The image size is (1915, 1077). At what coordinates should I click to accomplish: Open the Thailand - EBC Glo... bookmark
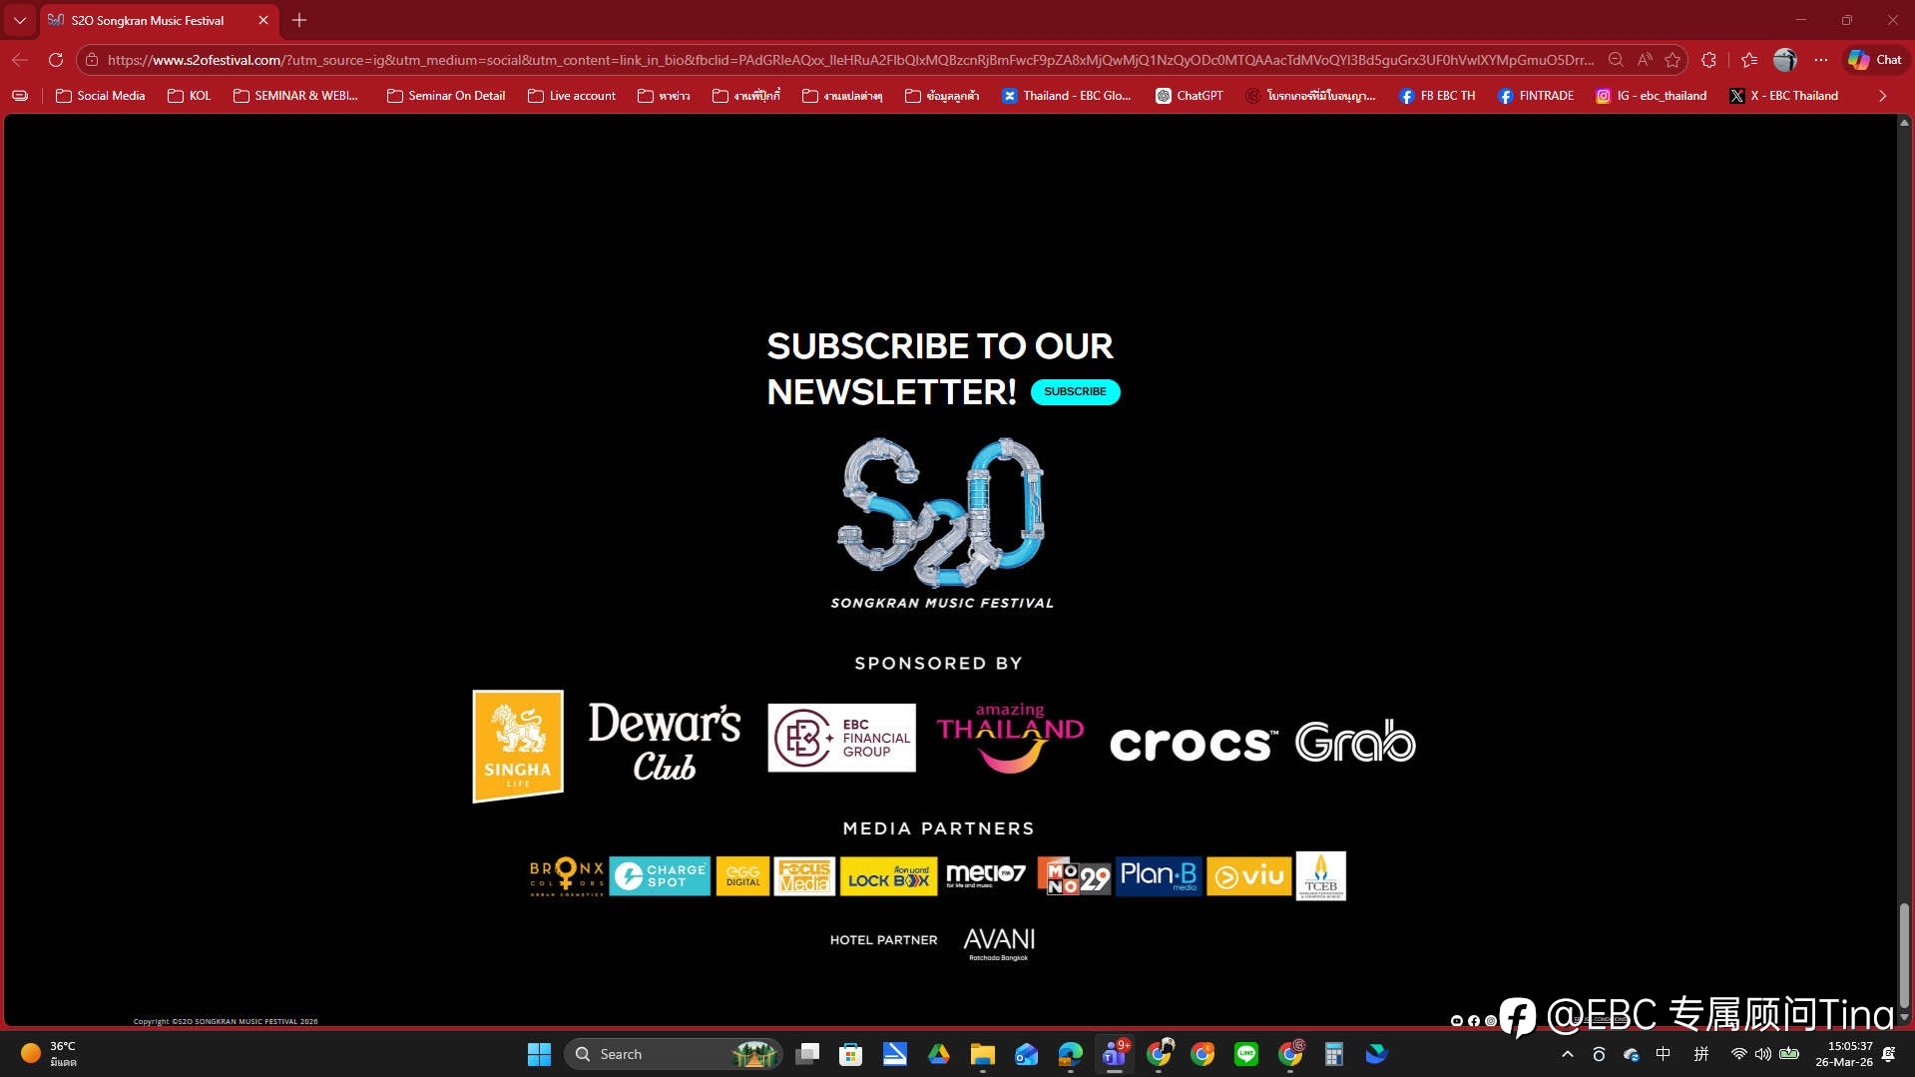click(1067, 96)
